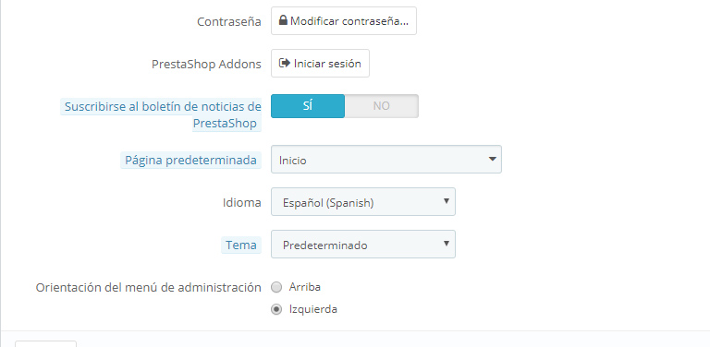
Task: Click the Arriba option label text
Action: (305, 287)
